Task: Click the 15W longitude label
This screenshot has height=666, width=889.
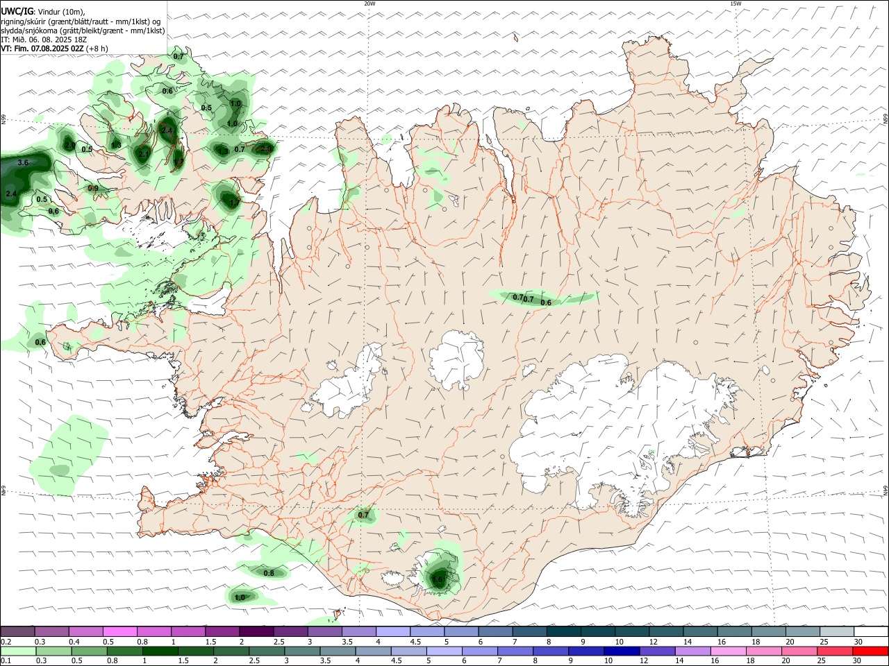Action: tap(736, 3)
